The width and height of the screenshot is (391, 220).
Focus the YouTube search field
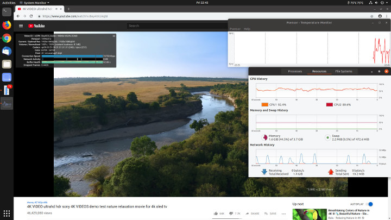tap(177, 26)
